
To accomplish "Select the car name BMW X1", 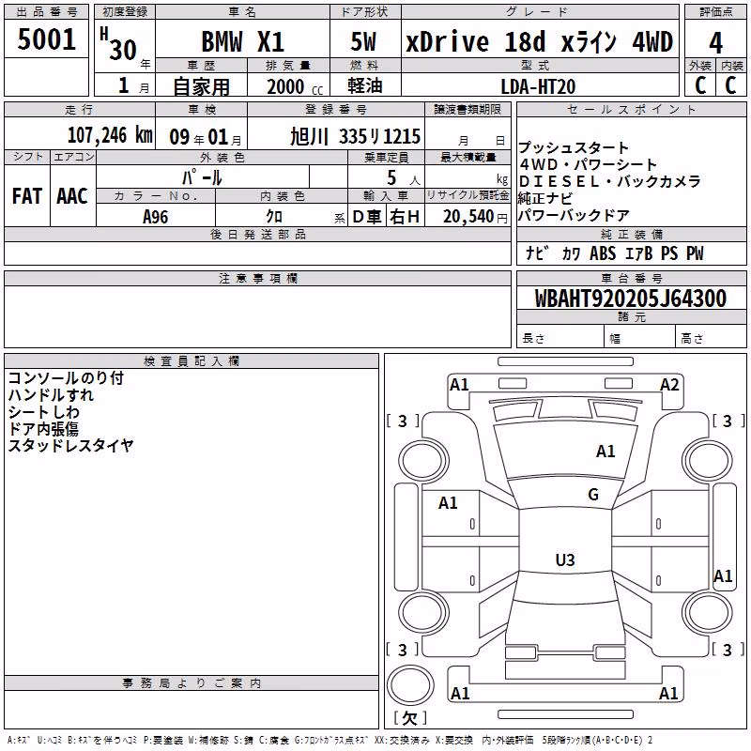I will click(x=243, y=41).
